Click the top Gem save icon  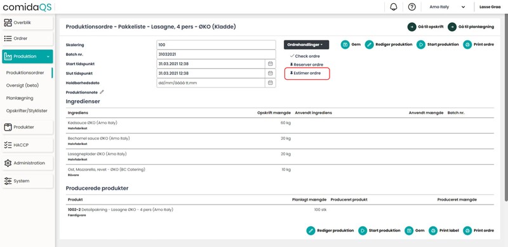point(345,44)
